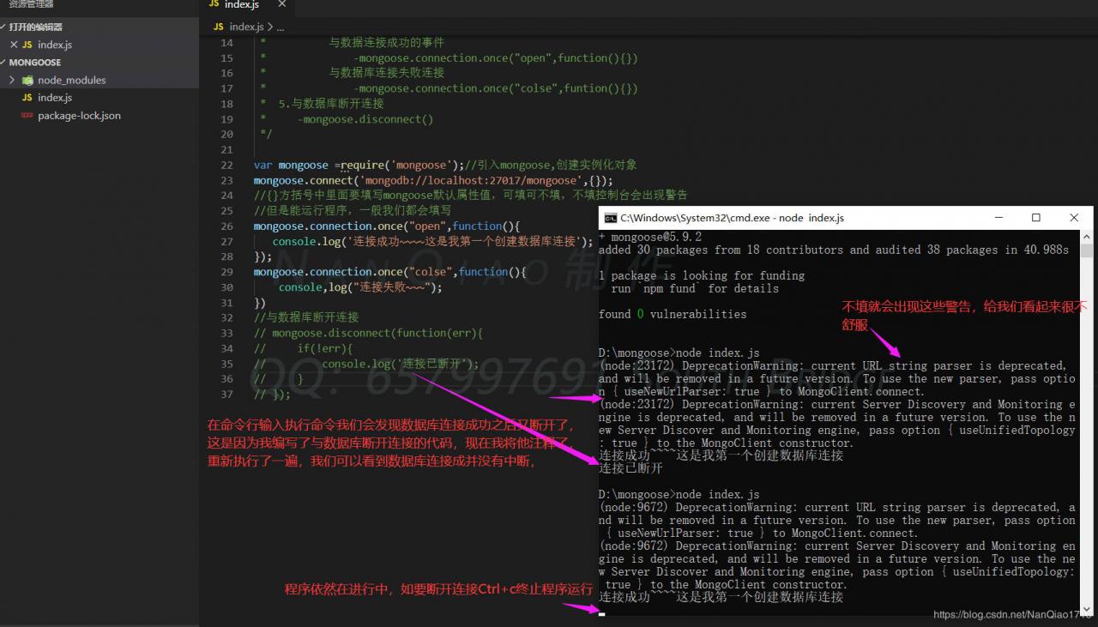The image size is (1098, 627).
Task: Minimize the cmd.exe window
Action: click(x=998, y=218)
